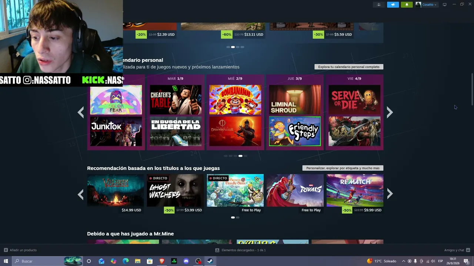
Task: Open Microsoft Store from the taskbar
Action: point(150,261)
